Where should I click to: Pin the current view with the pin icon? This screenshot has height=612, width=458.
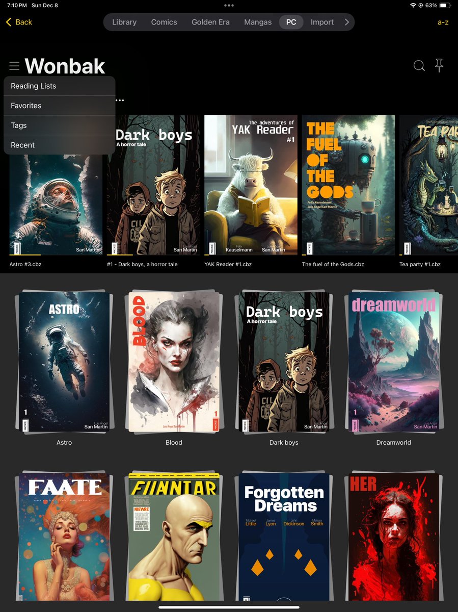pos(439,65)
